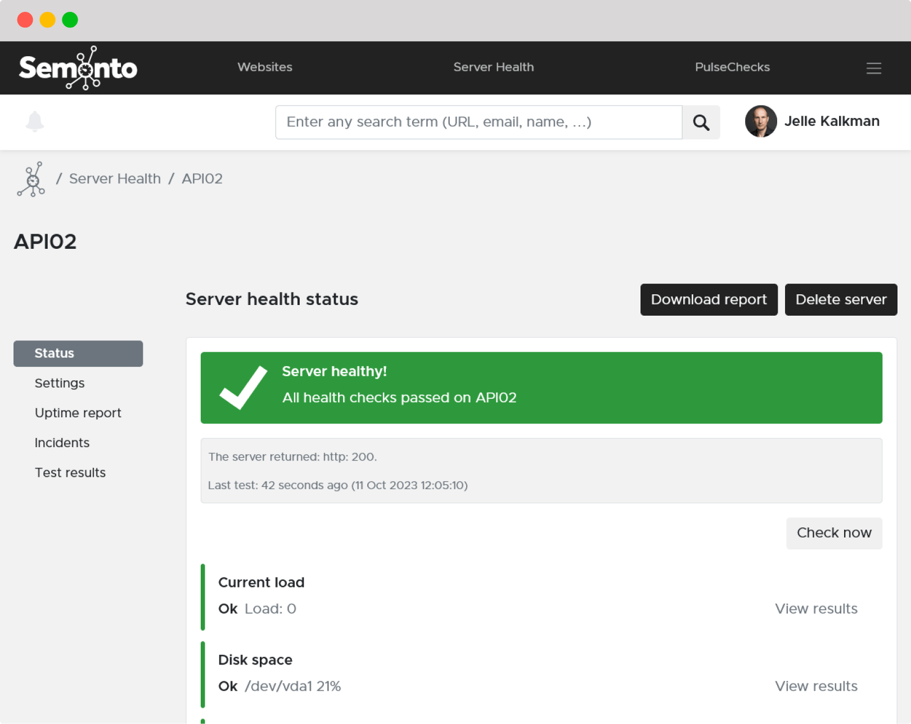Open the Server Health navigation item
The width and height of the screenshot is (911, 724).
click(494, 67)
